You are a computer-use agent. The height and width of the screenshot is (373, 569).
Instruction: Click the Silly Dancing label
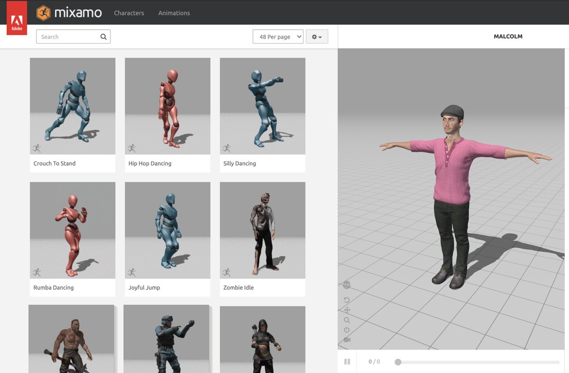(x=239, y=163)
